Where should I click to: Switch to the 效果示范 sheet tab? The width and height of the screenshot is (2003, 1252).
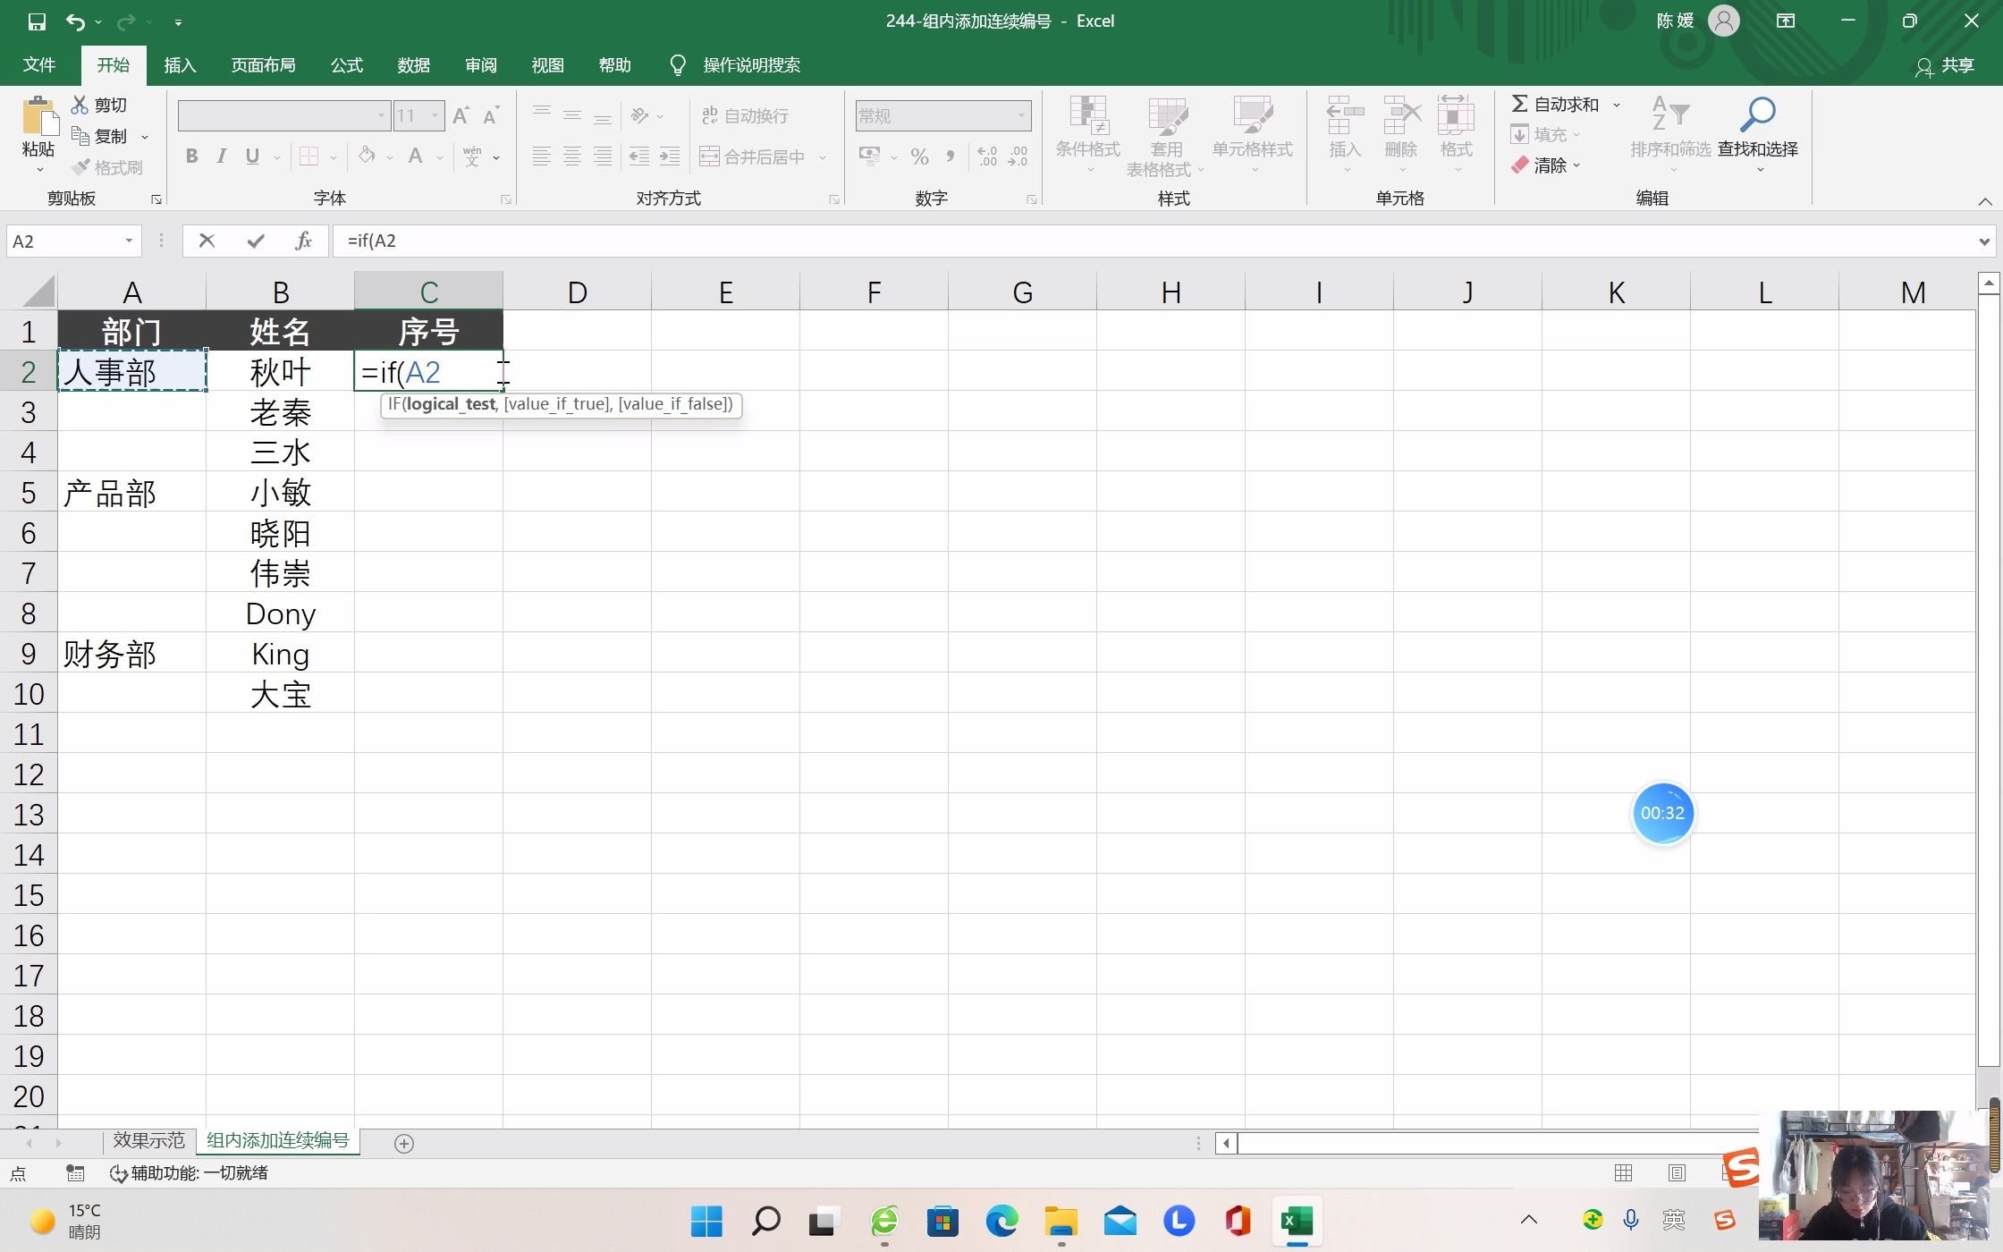(148, 1140)
